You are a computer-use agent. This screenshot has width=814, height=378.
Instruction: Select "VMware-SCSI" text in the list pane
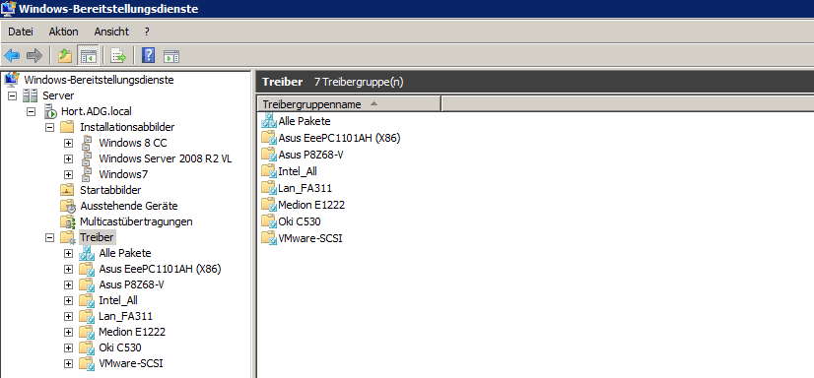click(310, 238)
